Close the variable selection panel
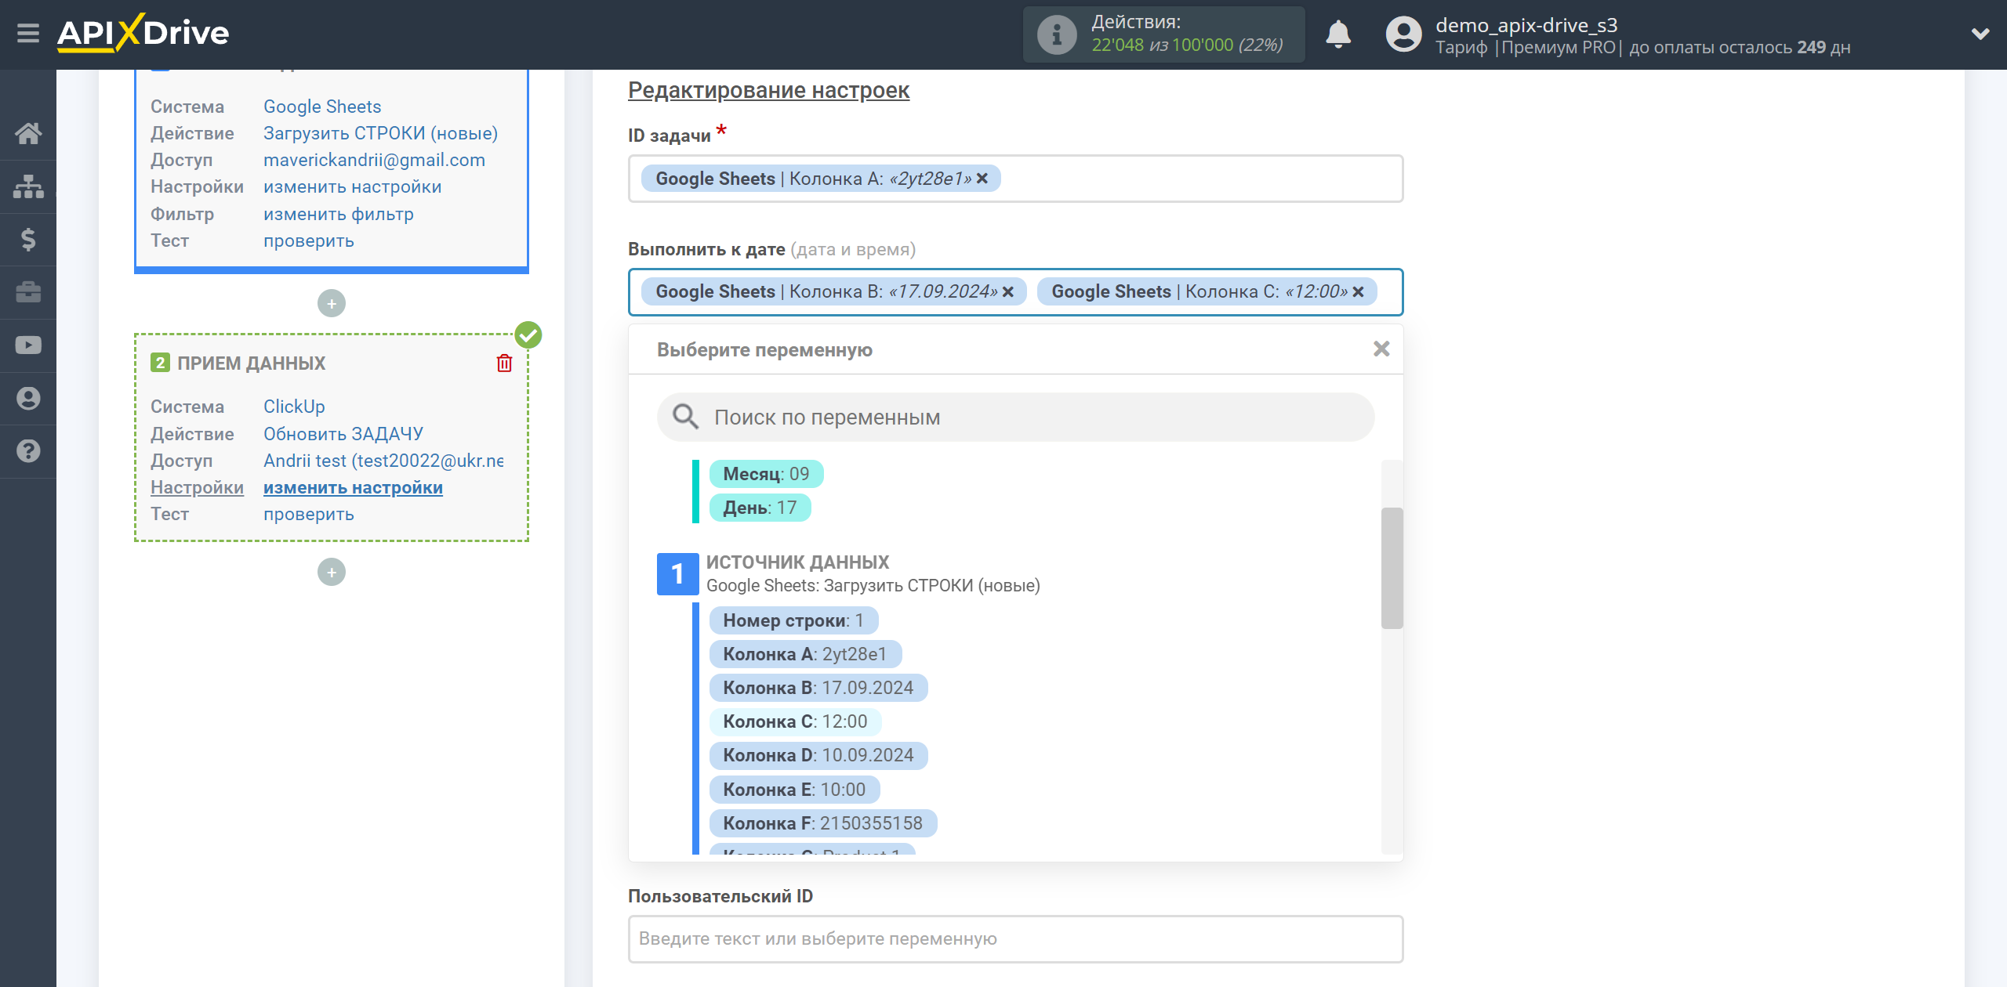This screenshot has height=987, width=2007. 1381,349
